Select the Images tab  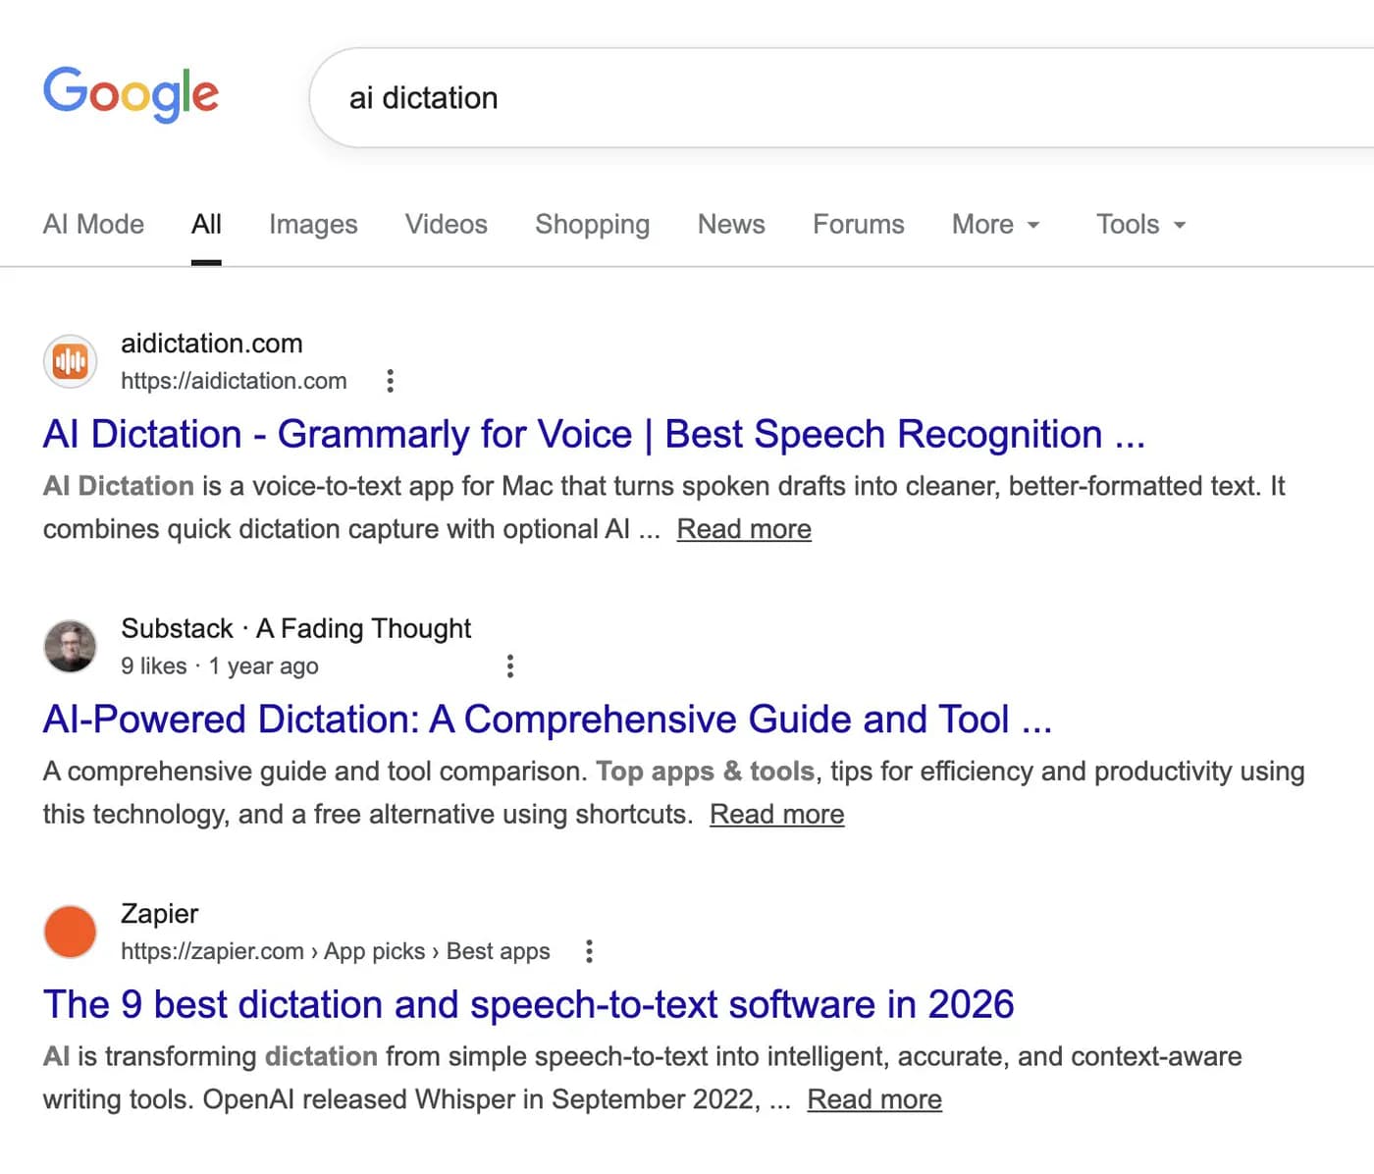[313, 225]
